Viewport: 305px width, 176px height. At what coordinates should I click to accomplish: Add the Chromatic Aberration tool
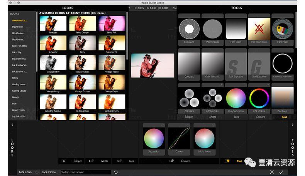point(283,64)
